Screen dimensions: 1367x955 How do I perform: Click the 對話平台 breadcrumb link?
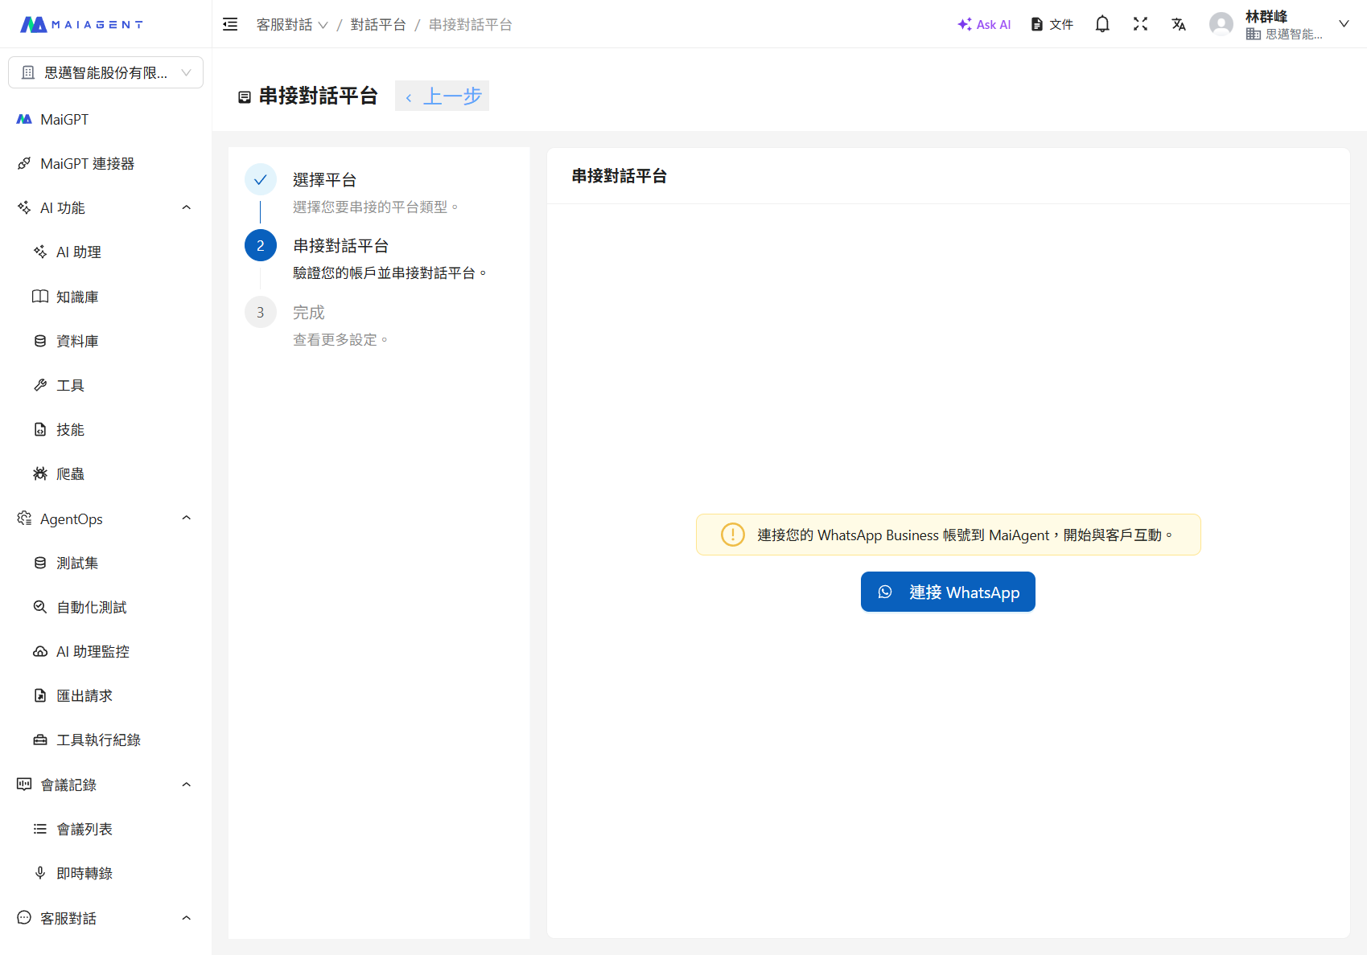(378, 24)
